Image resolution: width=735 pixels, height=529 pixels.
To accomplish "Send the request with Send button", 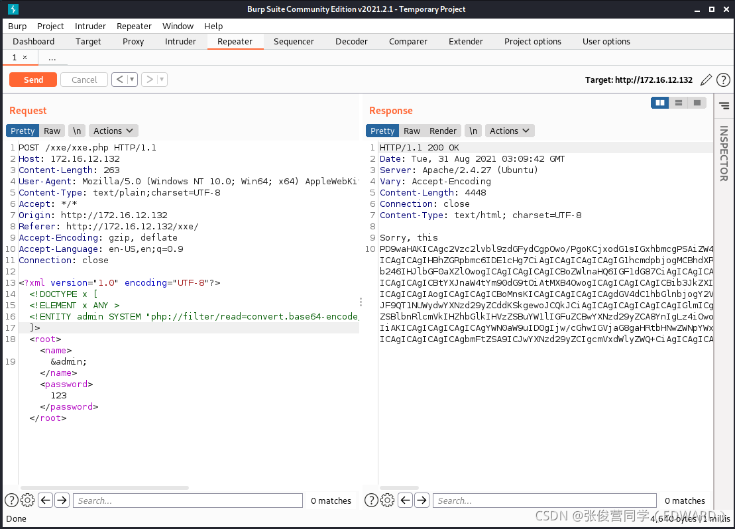I will (33, 80).
